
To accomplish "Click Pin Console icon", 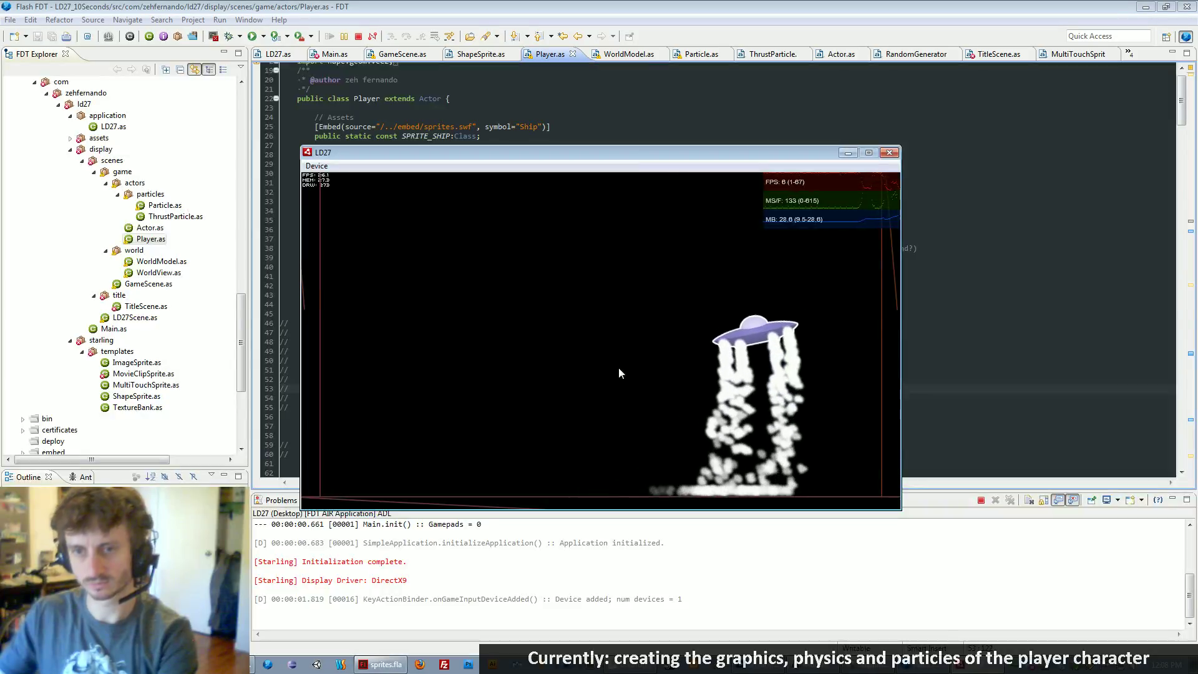I will 1091,500.
